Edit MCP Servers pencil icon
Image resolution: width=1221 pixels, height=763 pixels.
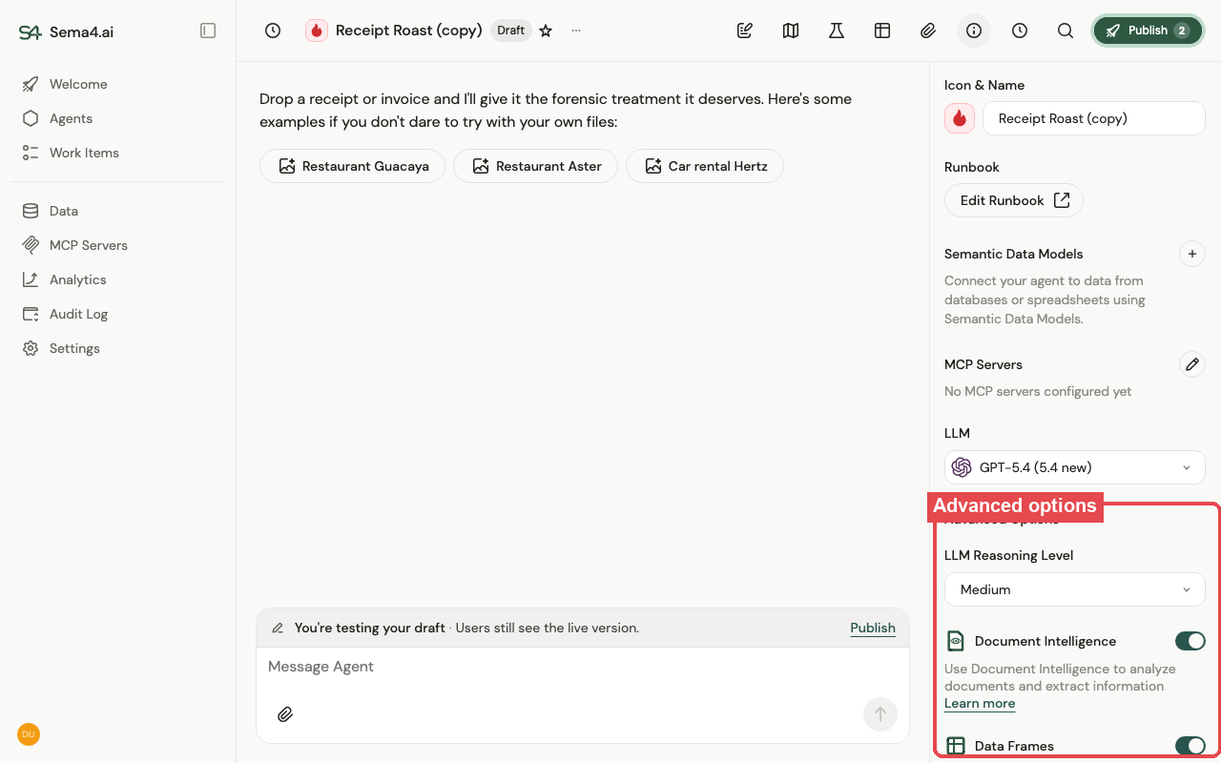pos(1192,364)
